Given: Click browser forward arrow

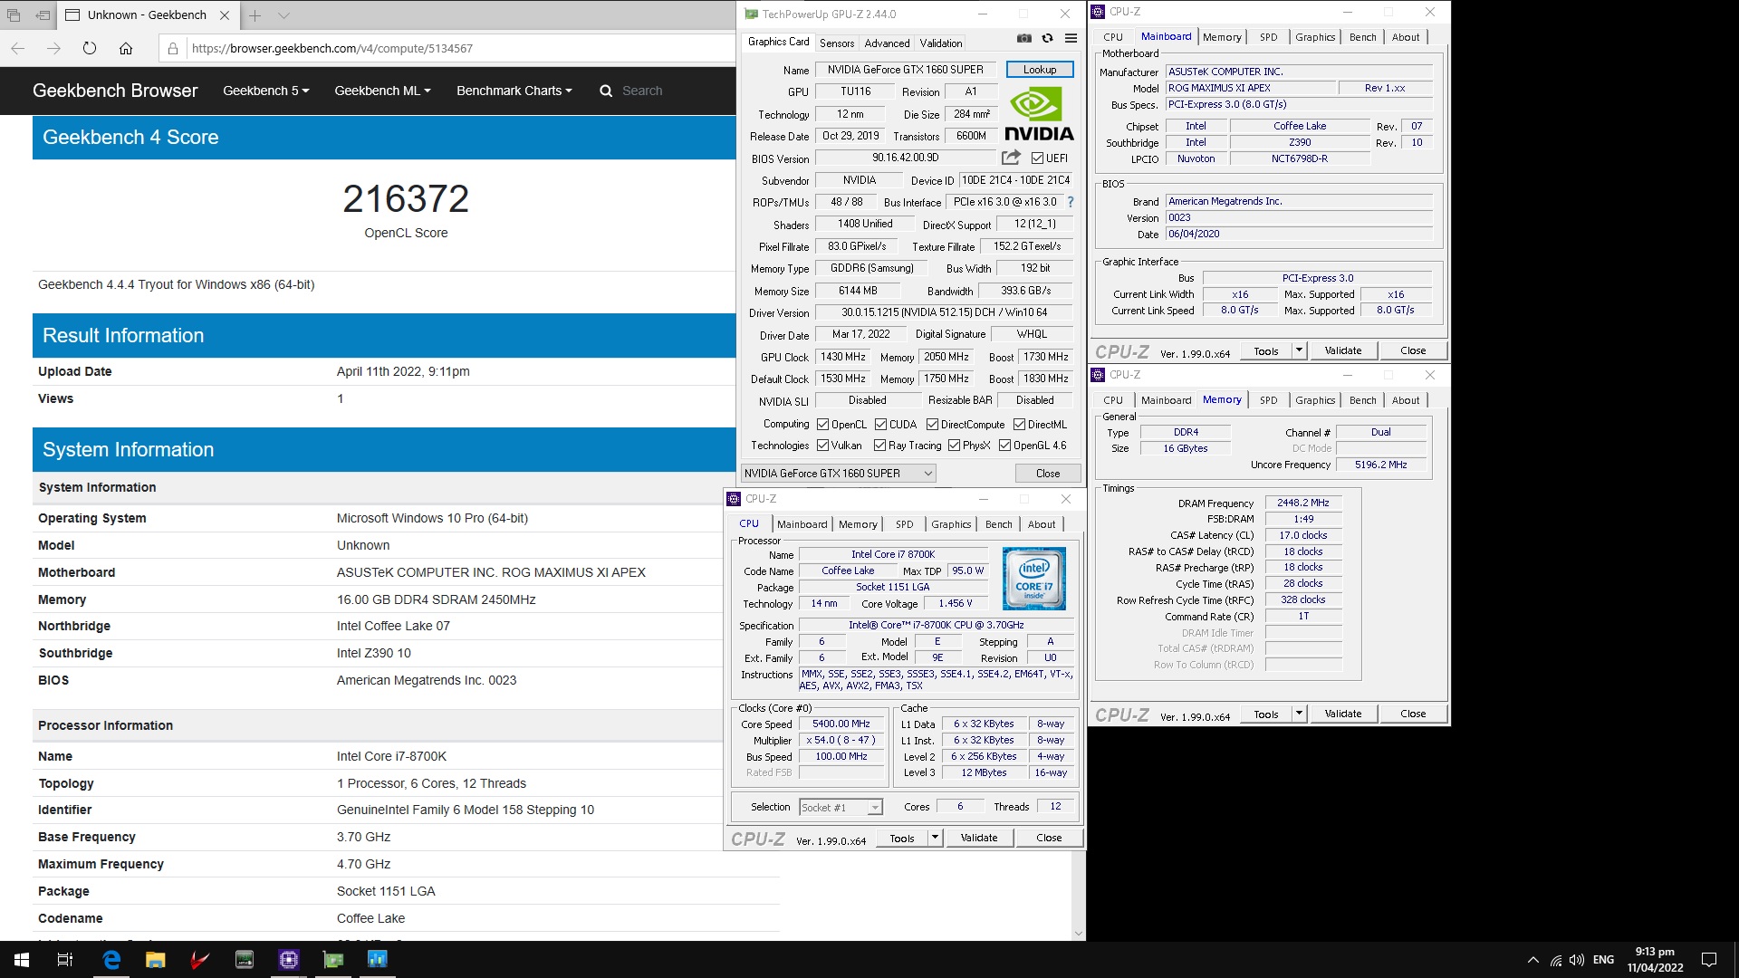Looking at the screenshot, I should (53, 48).
